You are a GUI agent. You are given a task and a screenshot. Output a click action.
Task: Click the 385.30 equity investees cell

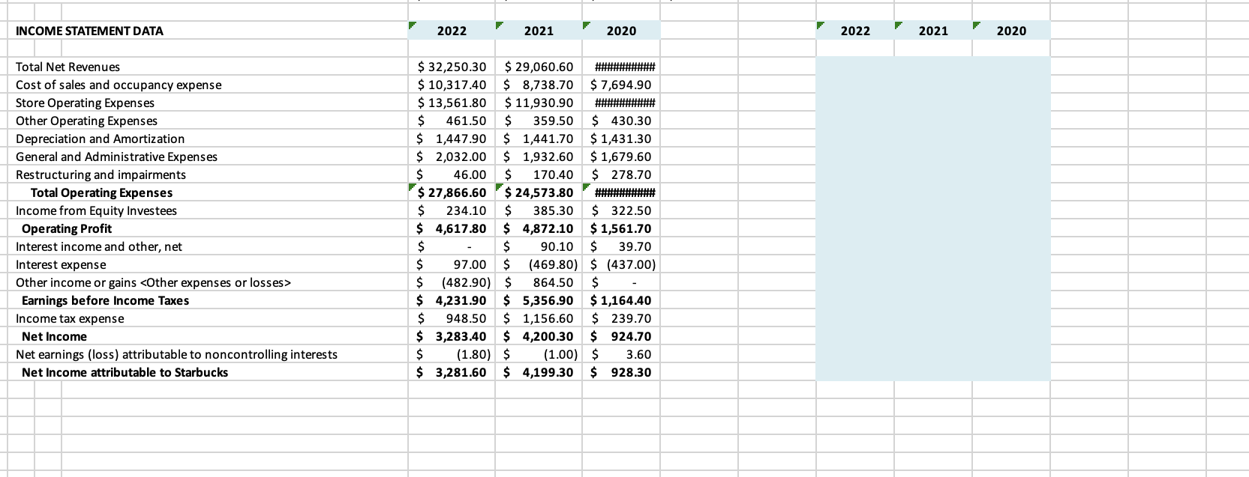pyautogui.click(x=539, y=210)
